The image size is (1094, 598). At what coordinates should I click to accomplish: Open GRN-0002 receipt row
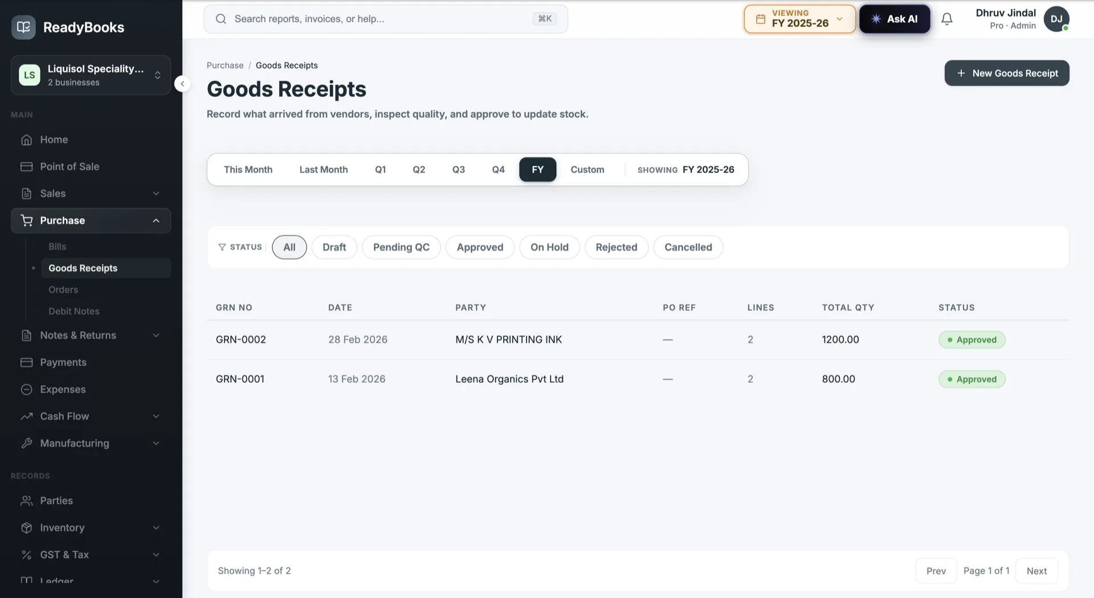638,339
